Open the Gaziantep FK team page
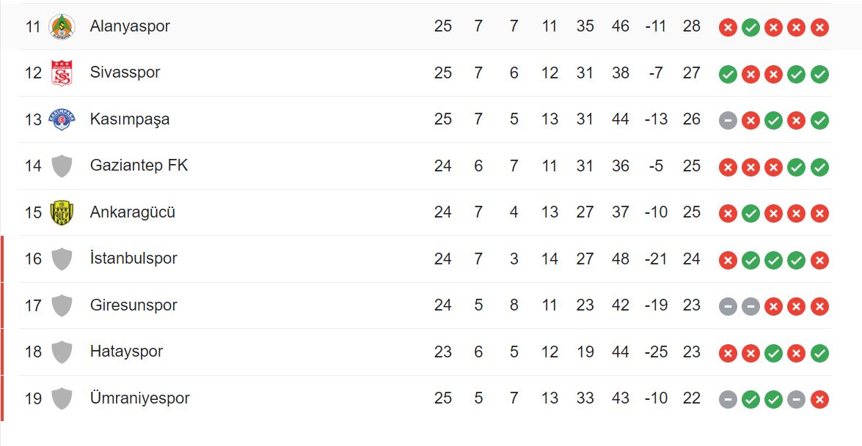The image size is (862, 446). click(x=139, y=166)
